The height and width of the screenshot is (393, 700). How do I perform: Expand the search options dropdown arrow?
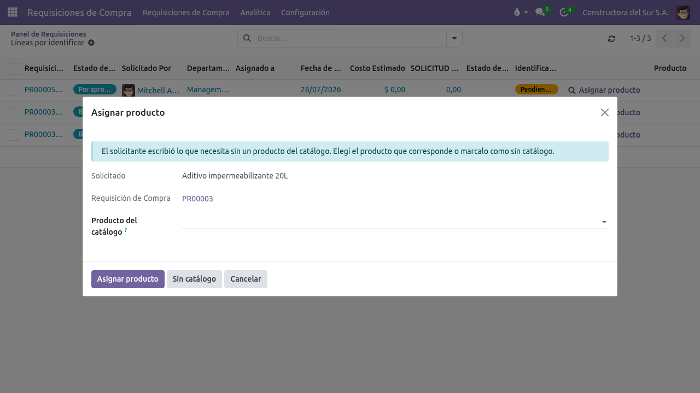(454, 38)
